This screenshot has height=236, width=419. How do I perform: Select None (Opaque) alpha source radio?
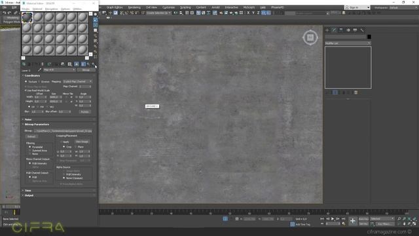point(64,178)
